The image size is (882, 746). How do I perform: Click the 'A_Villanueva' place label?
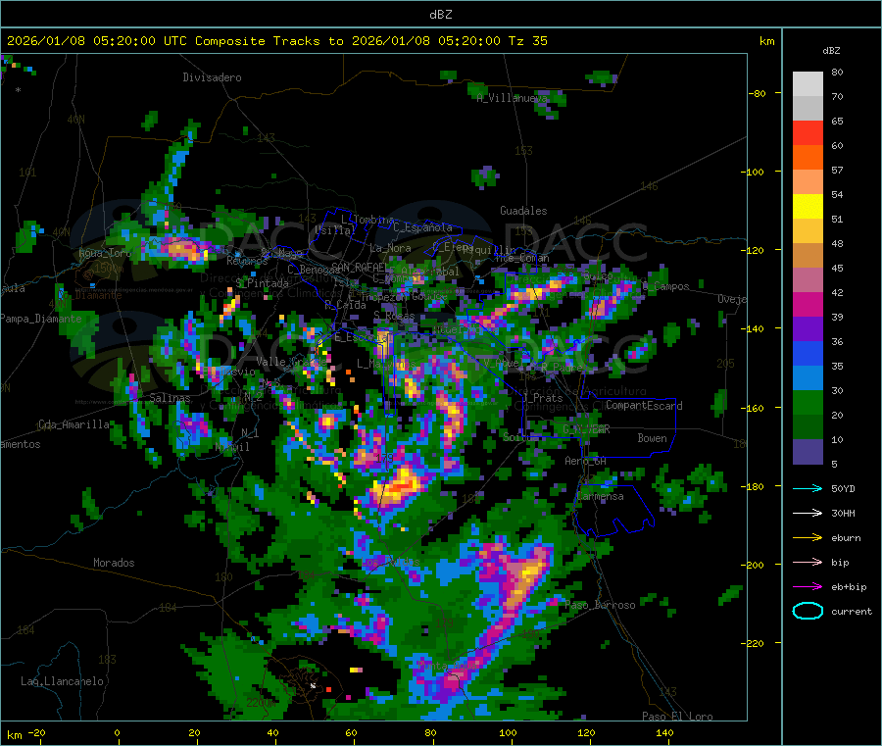[x=512, y=98]
